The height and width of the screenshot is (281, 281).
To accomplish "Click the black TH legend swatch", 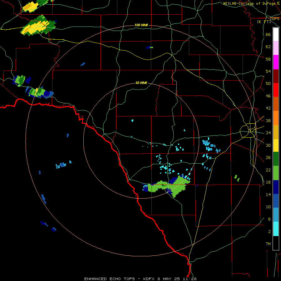I will [276, 243].
